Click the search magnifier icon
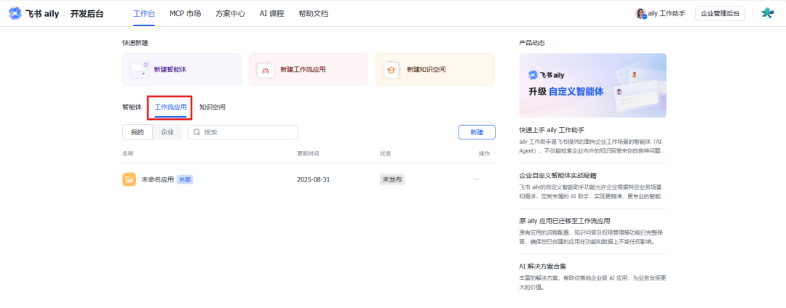Screen dimensions: 786x308 (197, 132)
